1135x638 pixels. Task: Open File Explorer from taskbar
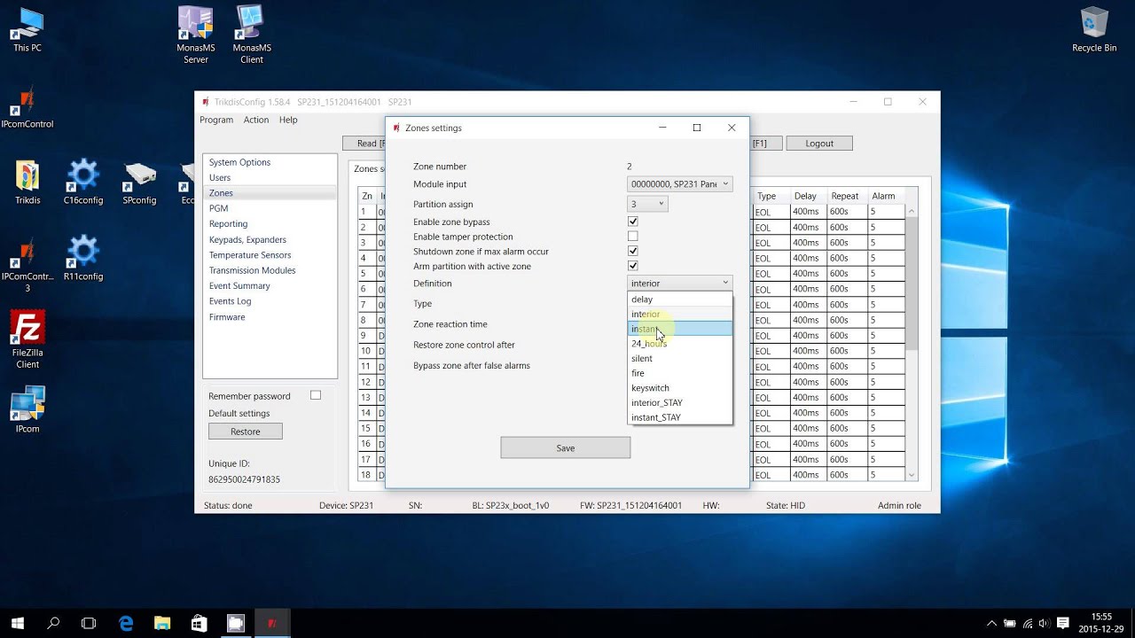pyautogui.click(x=162, y=623)
